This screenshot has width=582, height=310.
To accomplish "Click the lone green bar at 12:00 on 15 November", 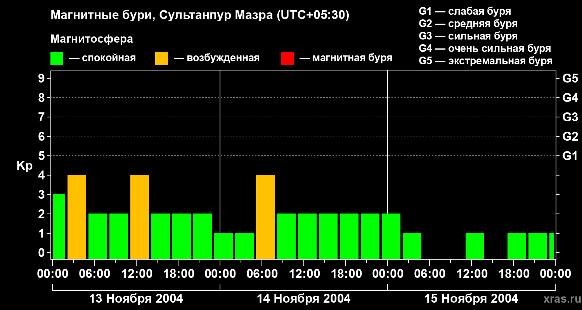I will pyautogui.click(x=475, y=246).
